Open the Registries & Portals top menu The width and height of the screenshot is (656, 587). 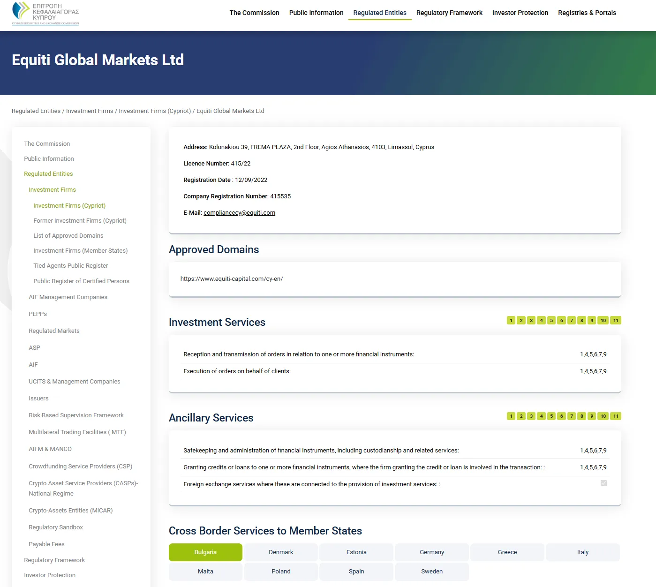[x=587, y=13]
